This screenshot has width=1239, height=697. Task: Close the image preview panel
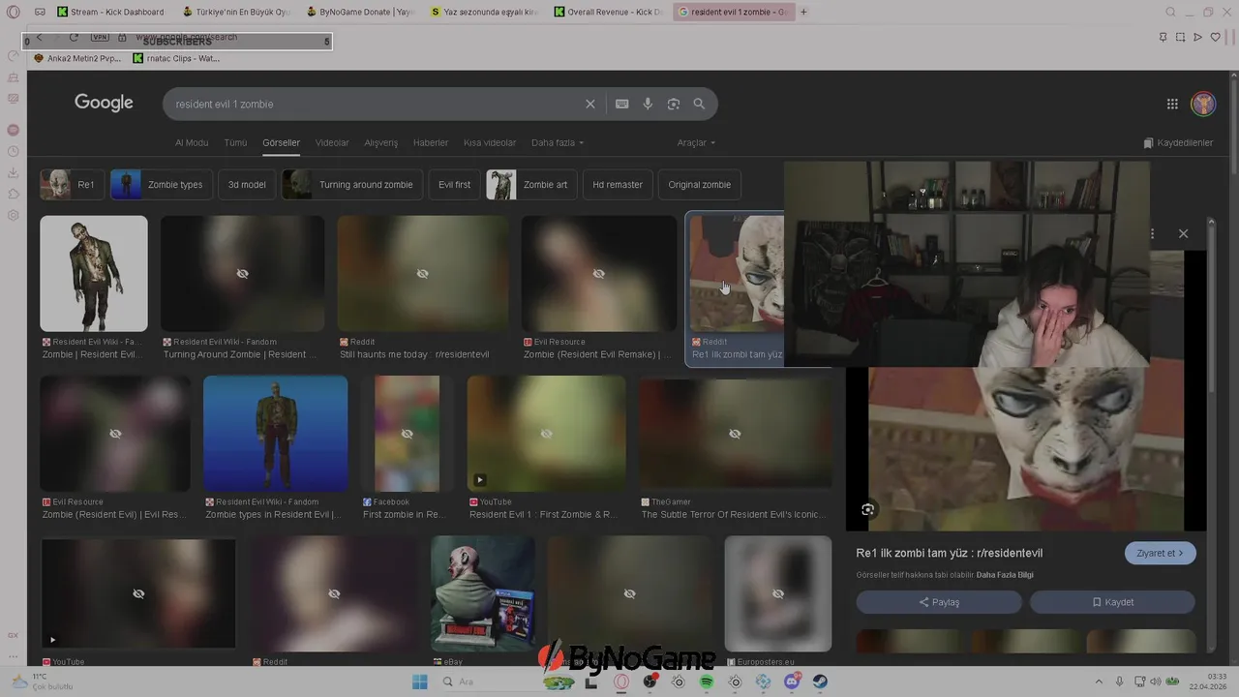point(1183,233)
